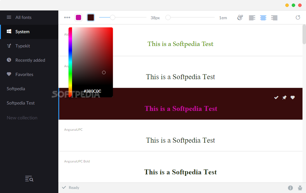Align preview text to the right
Screen dimensions: 306x193
274,18
